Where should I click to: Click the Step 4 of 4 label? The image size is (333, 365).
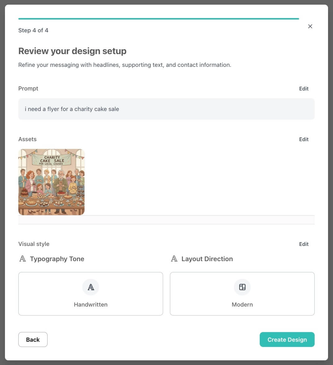point(33,30)
